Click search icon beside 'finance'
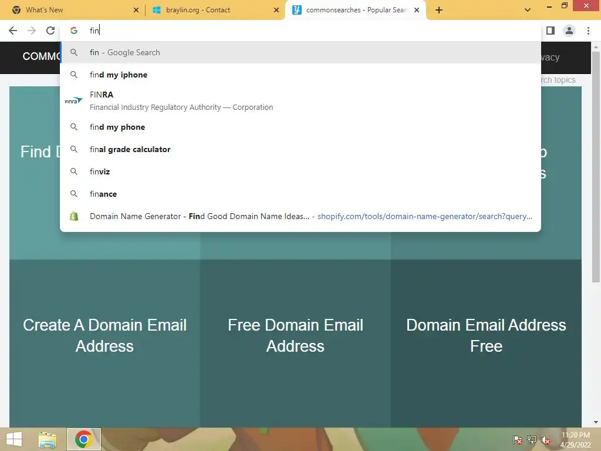The height and width of the screenshot is (451, 601). [x=74, y=194]
